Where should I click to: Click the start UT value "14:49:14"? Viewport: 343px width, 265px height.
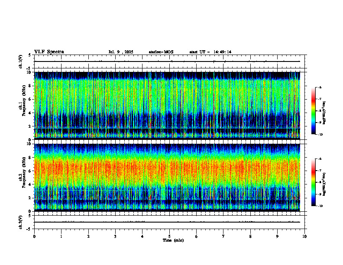tap(223, 52)
